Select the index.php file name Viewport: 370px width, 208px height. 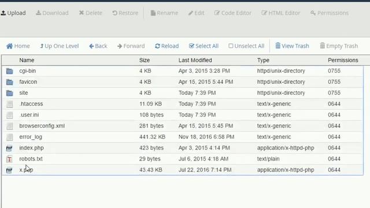31,148
